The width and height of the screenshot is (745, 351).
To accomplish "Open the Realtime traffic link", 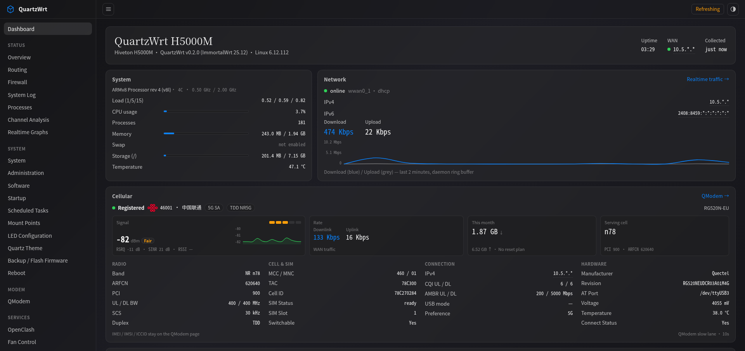I will click(708, 79).
